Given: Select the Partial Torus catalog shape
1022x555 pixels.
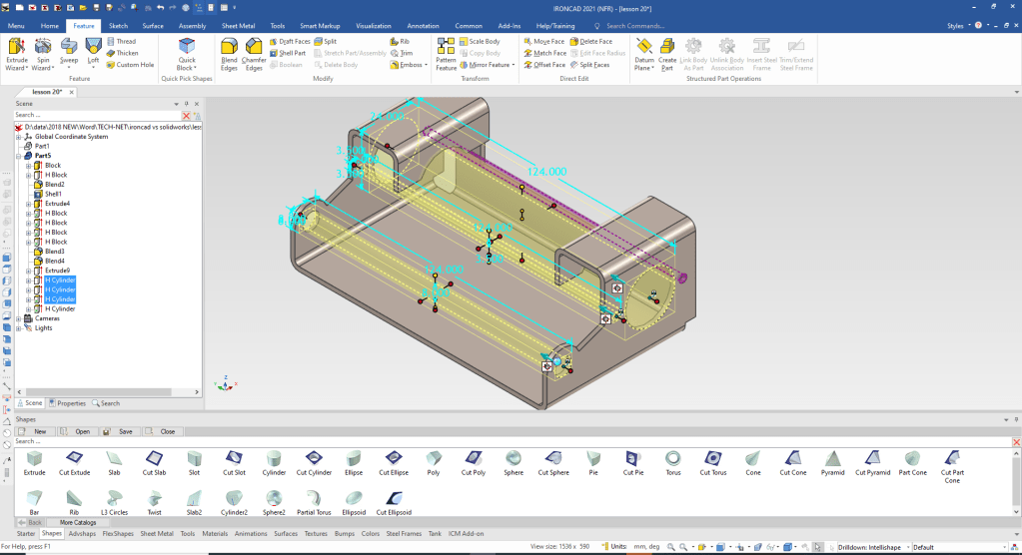Looking at the screenshot, I should tap(314, 500).
